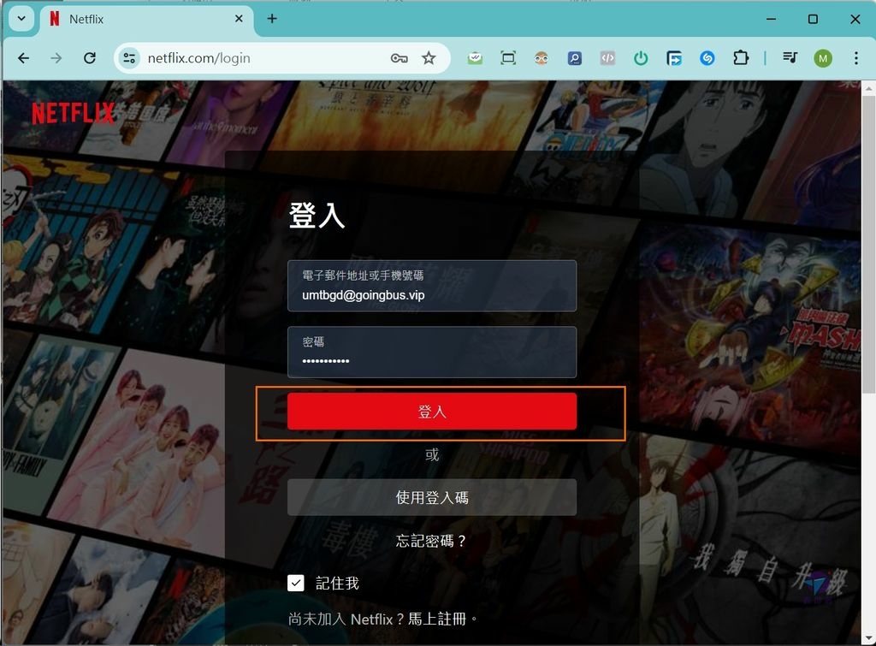Click the email or phone number field
This screenshot has width=876, height=646.
tap(432, 286)
